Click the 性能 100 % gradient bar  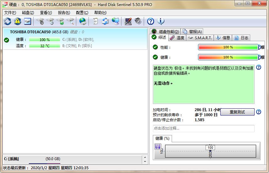(x=228, y=47)
